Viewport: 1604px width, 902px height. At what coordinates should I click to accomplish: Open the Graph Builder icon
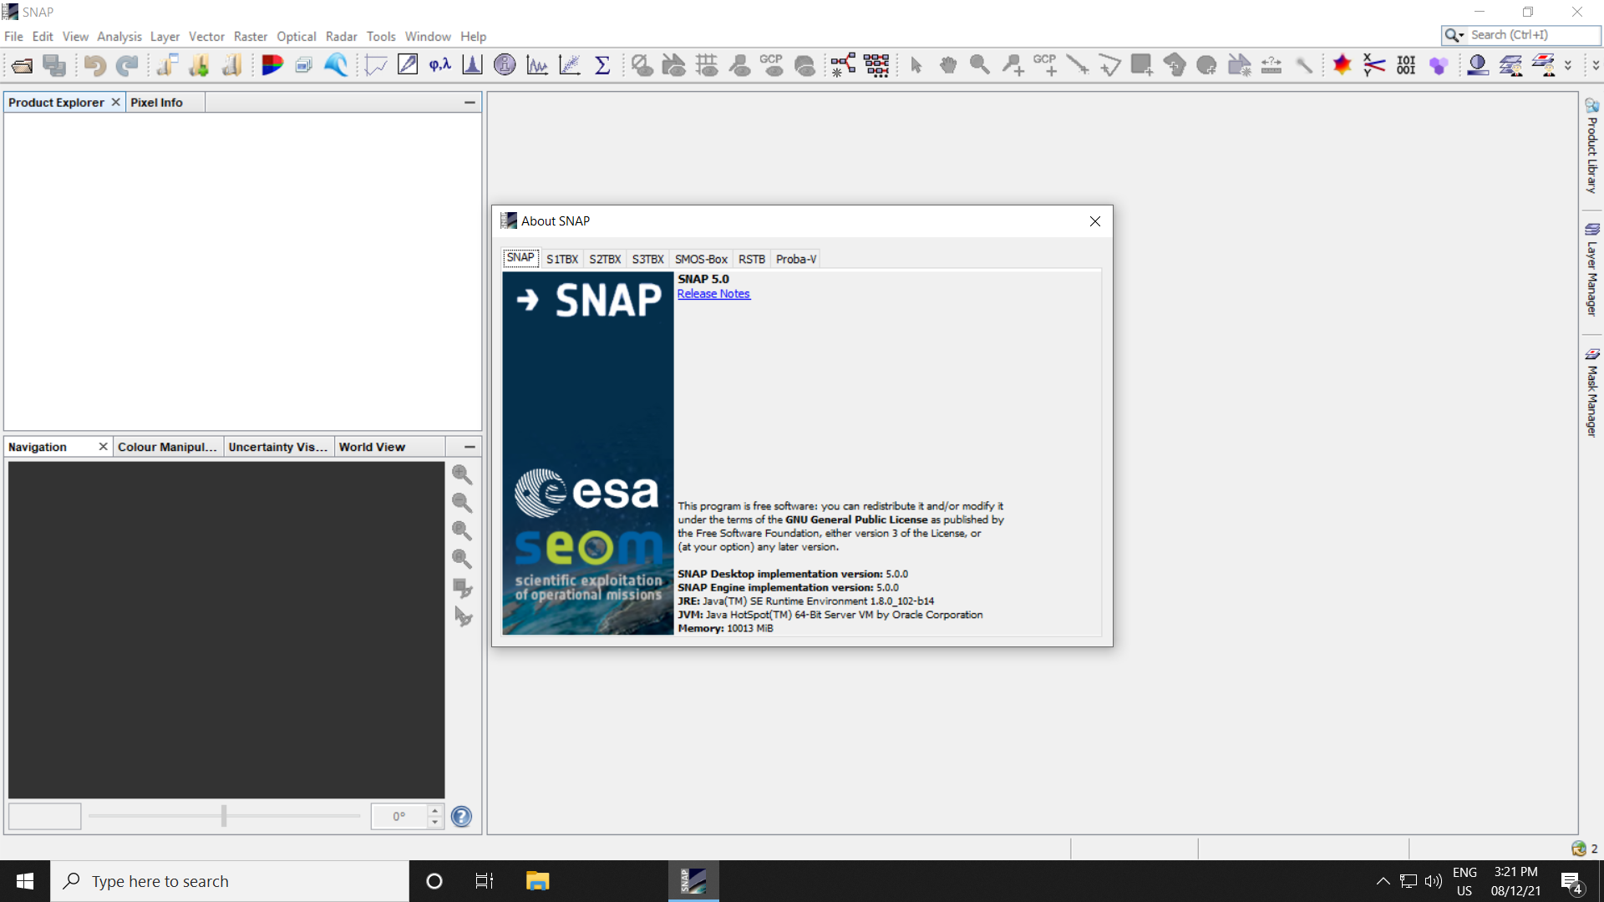(x=843, y=65)
